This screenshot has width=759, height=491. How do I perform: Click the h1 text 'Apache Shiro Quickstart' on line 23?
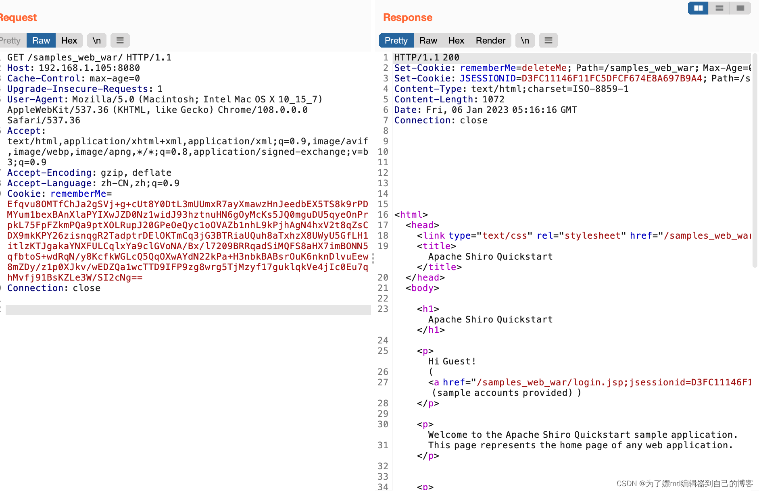[x=490, y=319]
